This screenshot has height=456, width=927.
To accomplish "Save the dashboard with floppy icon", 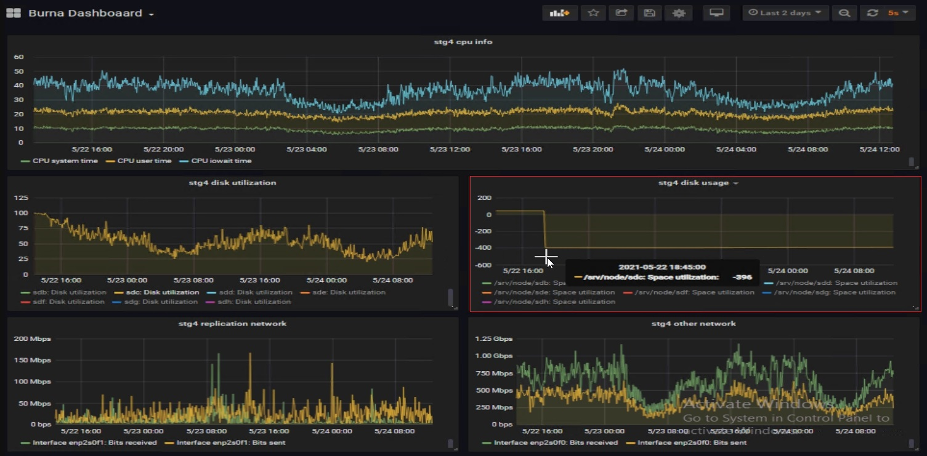I will tap(649, 13).
